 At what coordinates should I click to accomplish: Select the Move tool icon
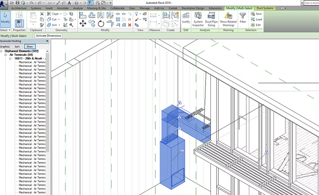(x=83, y=23)
